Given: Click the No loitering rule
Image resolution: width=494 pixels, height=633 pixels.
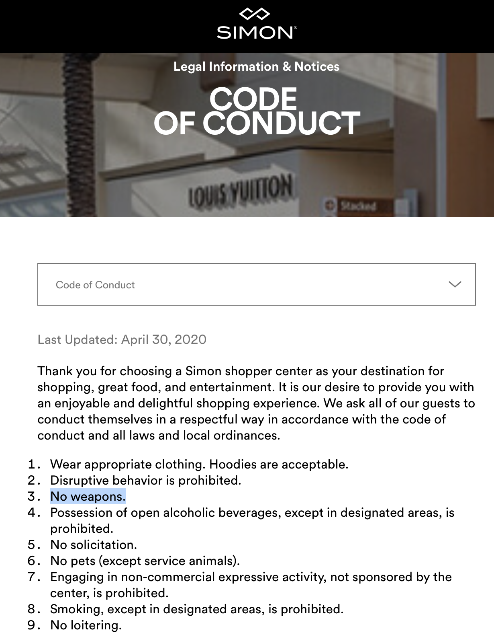Looking at the screenshot, I should click(x=86, y=625).
